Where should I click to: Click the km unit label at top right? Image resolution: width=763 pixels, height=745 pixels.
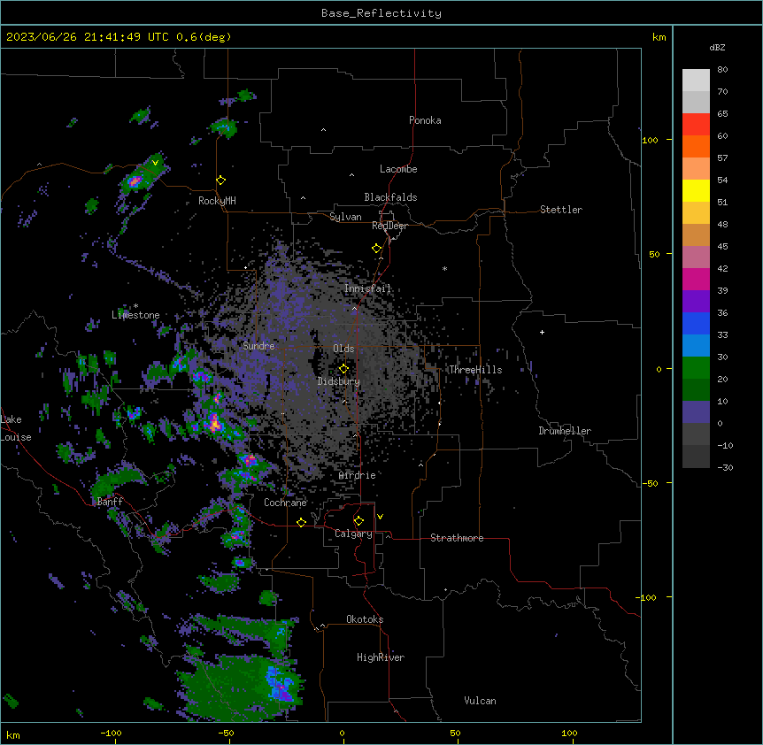(659, 37)
